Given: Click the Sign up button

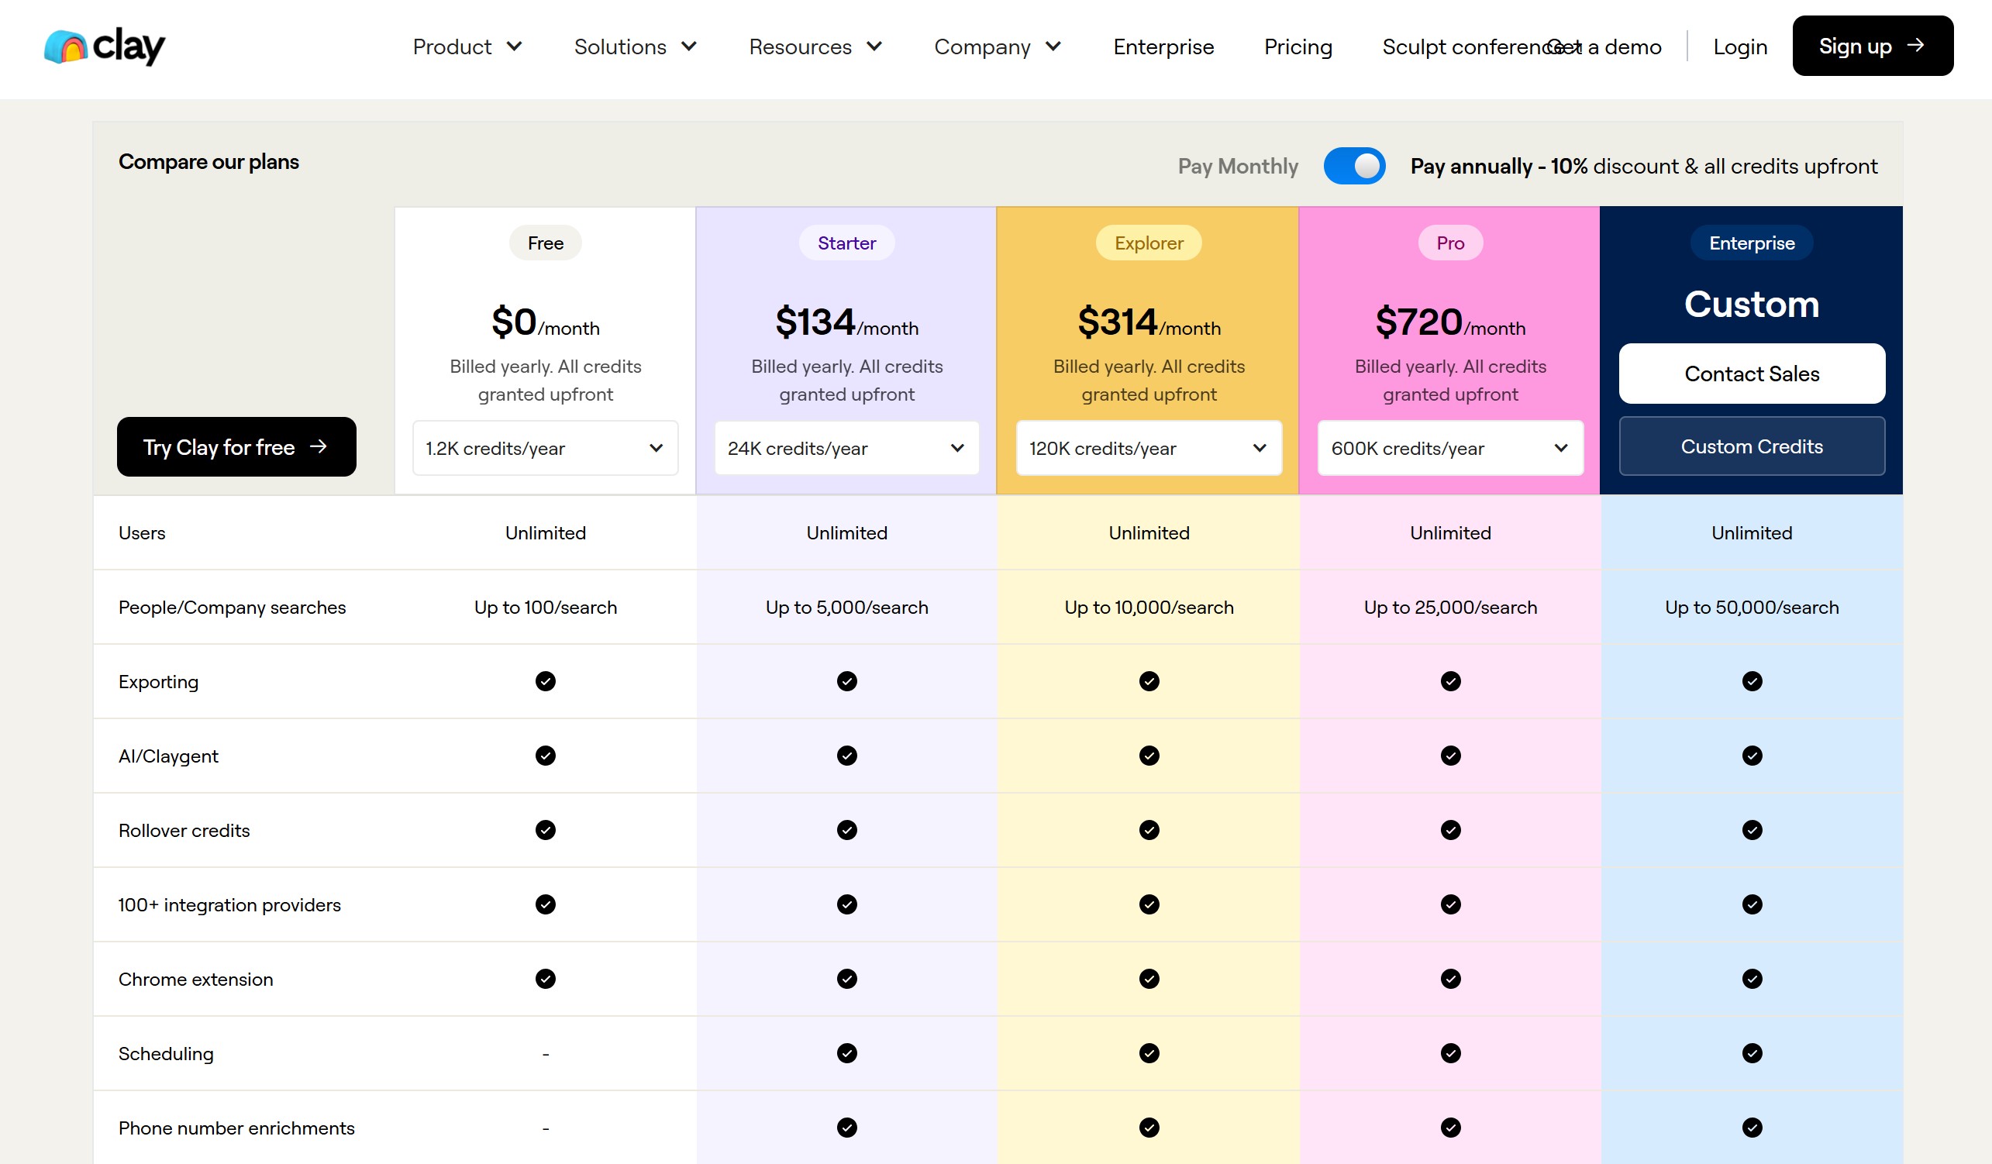Looking at the screenshot, I should (1873, 46).
